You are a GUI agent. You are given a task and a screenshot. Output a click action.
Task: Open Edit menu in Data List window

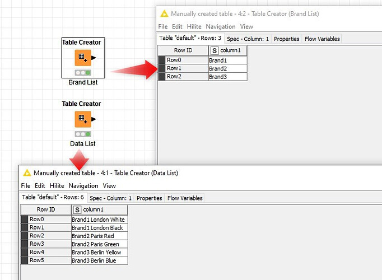tap(40, 185)
